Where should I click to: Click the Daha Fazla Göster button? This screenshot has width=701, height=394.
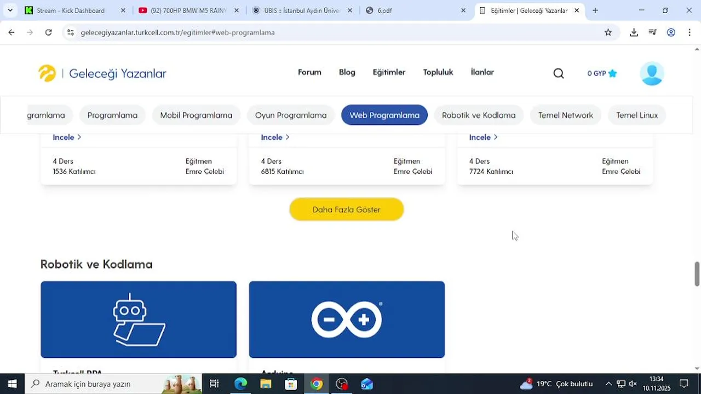tap(347, 210)
